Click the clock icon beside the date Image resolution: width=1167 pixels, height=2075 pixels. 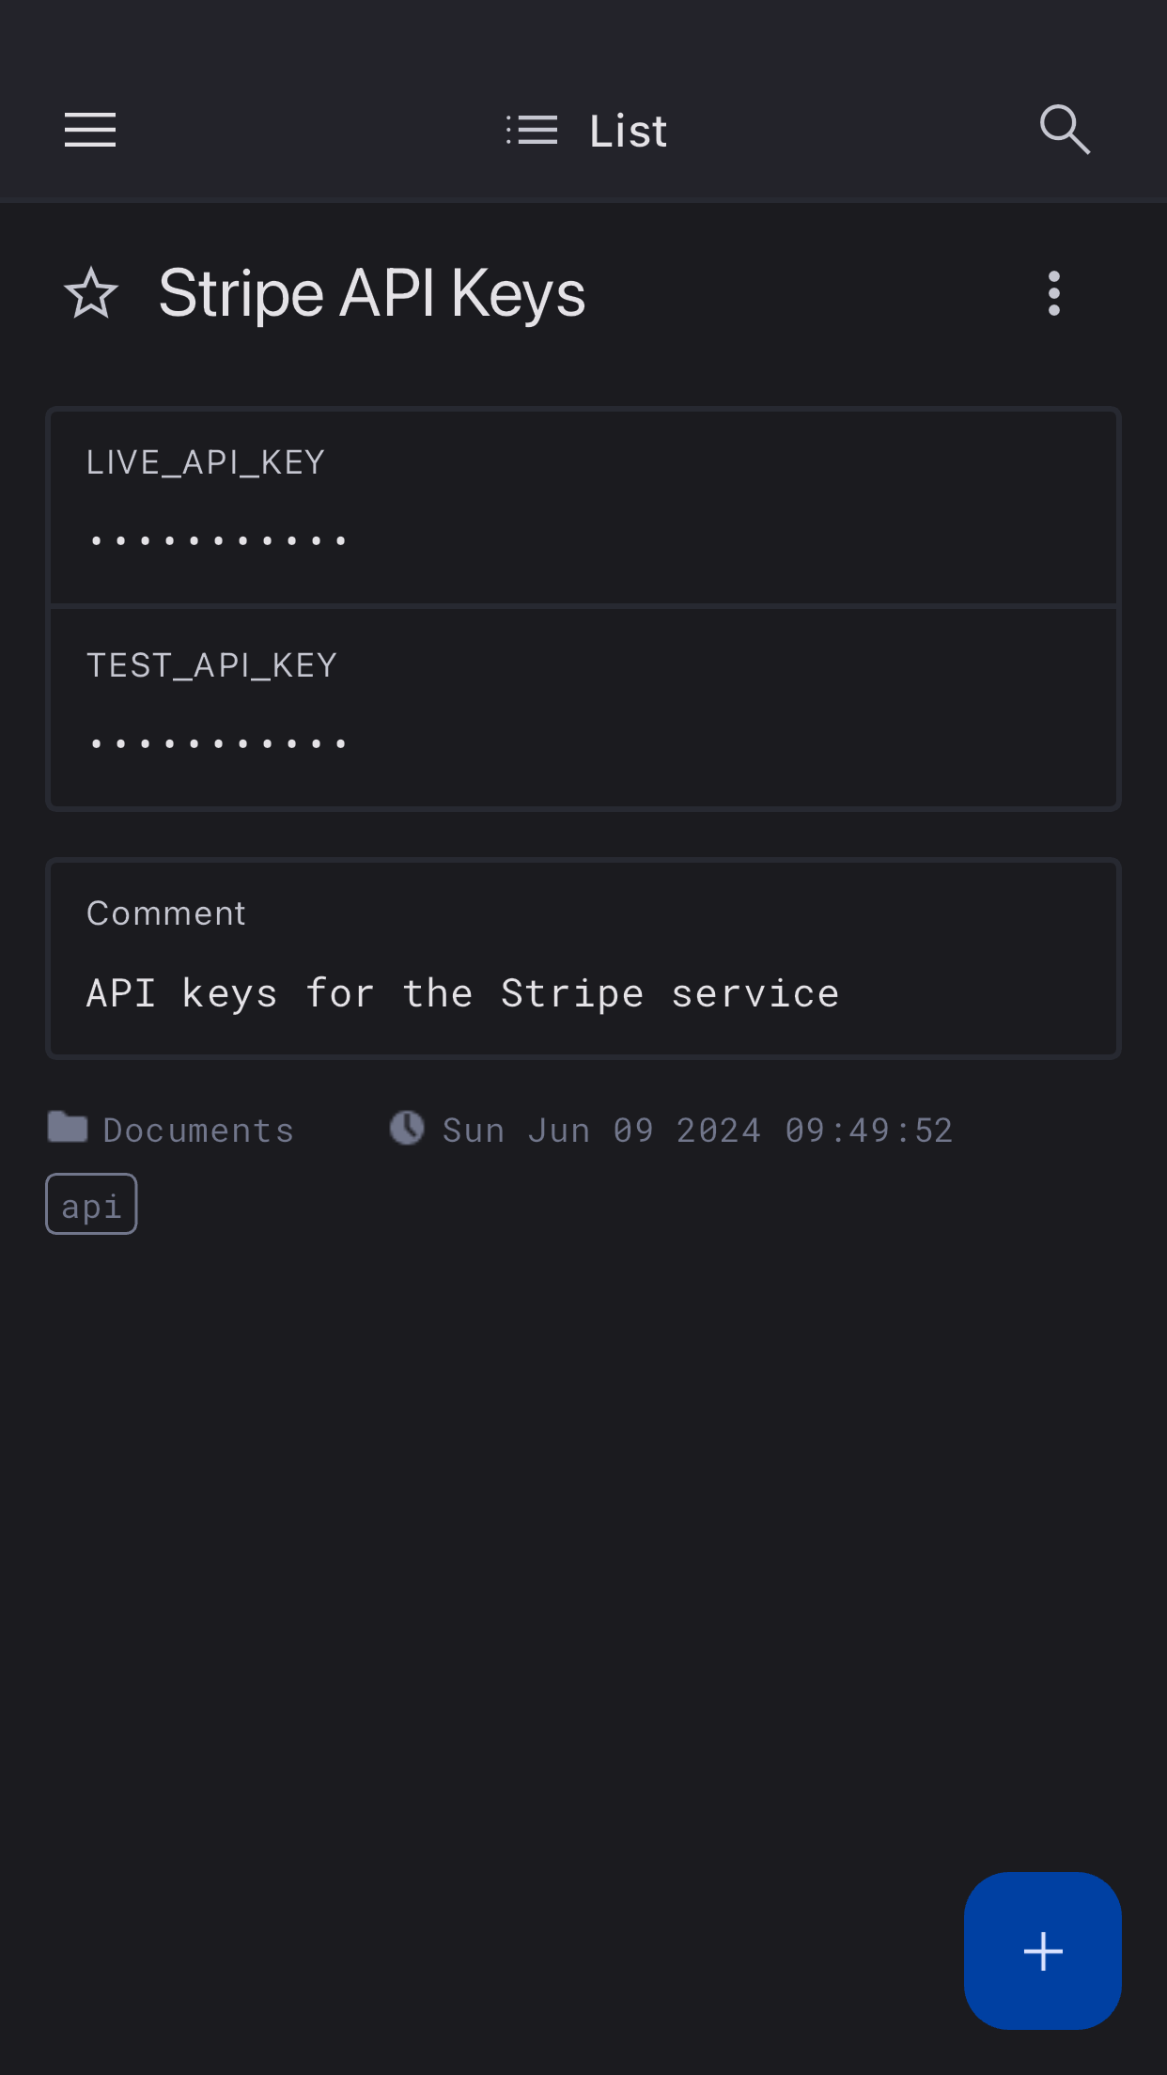tap(407, 1128)
